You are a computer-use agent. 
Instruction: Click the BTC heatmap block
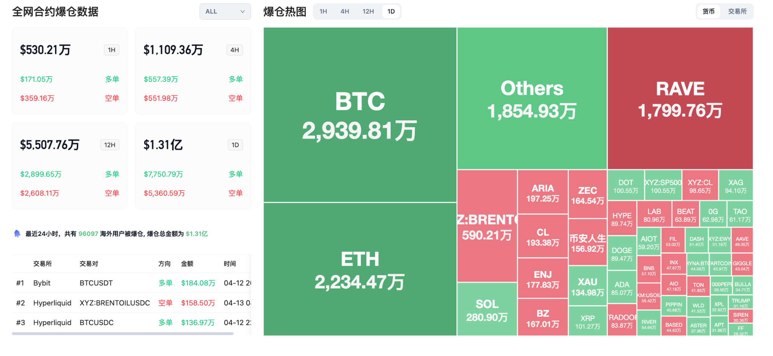point(360,115)
